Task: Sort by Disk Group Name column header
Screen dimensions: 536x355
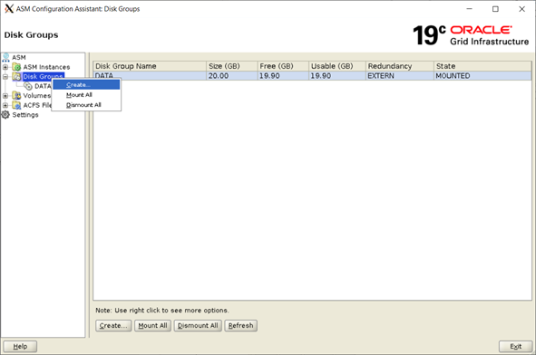Action: (x=150, y=66)
